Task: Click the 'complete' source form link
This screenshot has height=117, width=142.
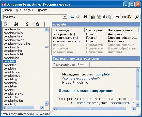Action: [x=103, y=74]
